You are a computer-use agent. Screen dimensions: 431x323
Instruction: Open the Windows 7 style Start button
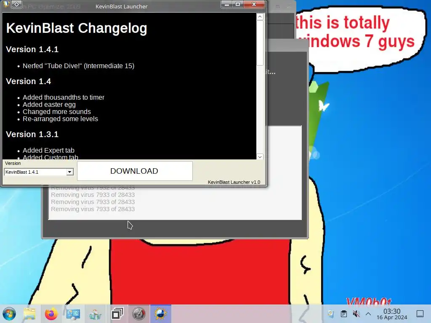click(9, 314)
